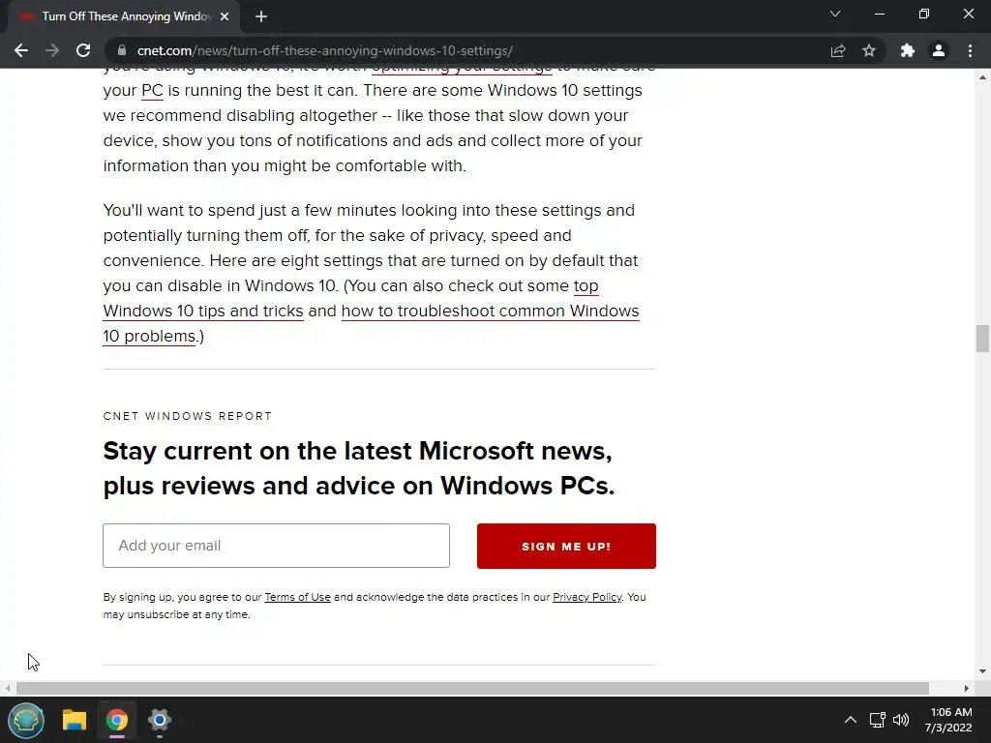991x743 pixels.
Task: Share this page using the share icon
Action: 838,50
